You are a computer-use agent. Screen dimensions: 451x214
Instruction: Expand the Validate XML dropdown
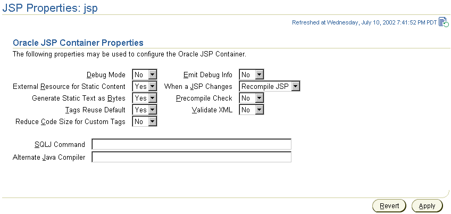[251, 110]
